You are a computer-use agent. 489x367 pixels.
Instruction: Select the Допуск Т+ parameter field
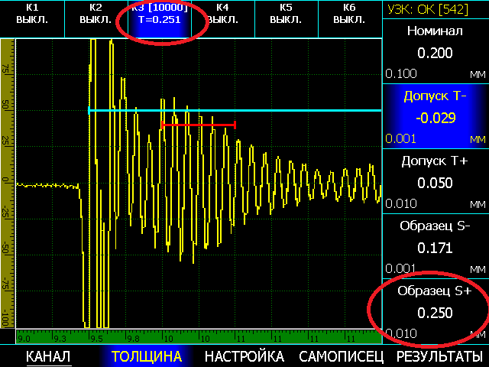click(436, 182)
